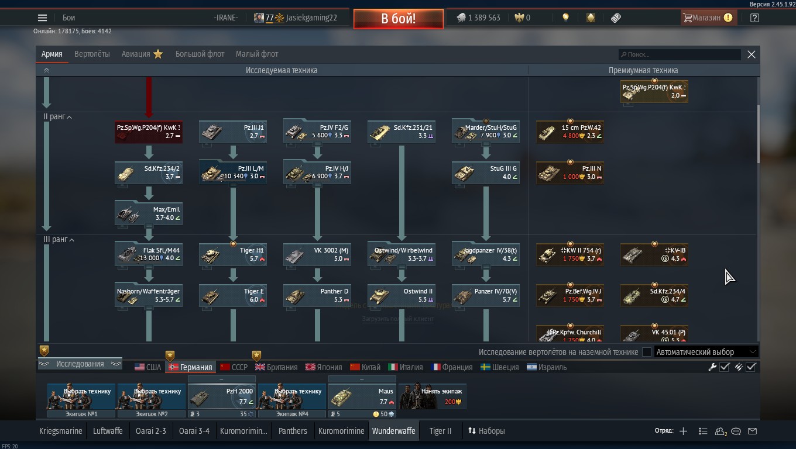796x449 pixels.
Task: Select the Max/Emil group card
Action: [149, 213]
